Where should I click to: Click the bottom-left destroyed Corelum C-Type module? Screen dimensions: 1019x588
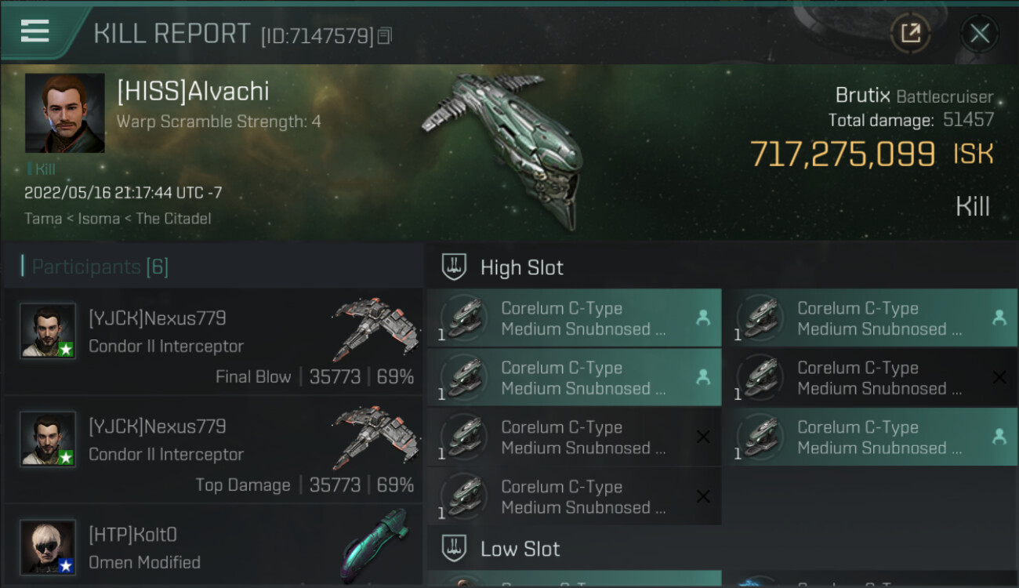point(574,497)
